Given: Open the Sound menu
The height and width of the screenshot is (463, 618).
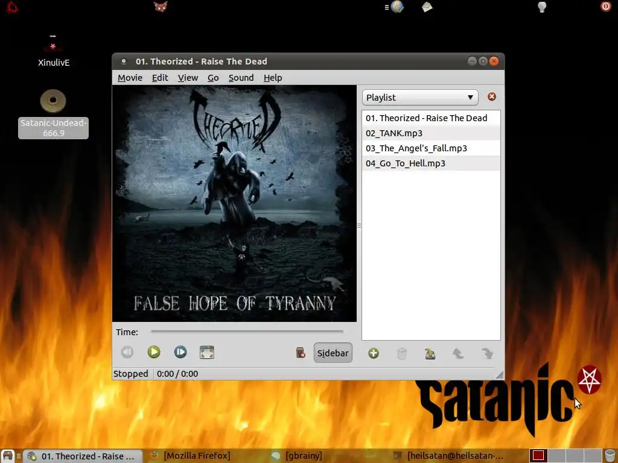Looking at the screenshot, I should 241,78.
